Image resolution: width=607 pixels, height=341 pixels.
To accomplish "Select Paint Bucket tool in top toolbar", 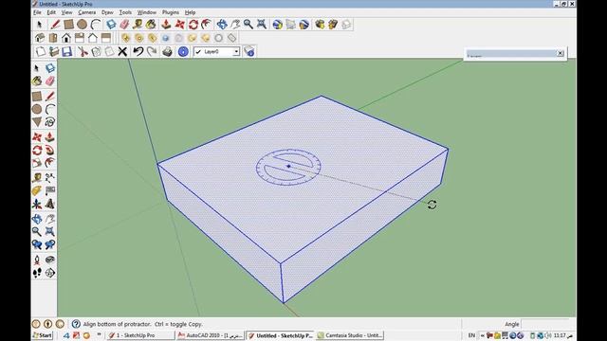I will click(151, 25).
